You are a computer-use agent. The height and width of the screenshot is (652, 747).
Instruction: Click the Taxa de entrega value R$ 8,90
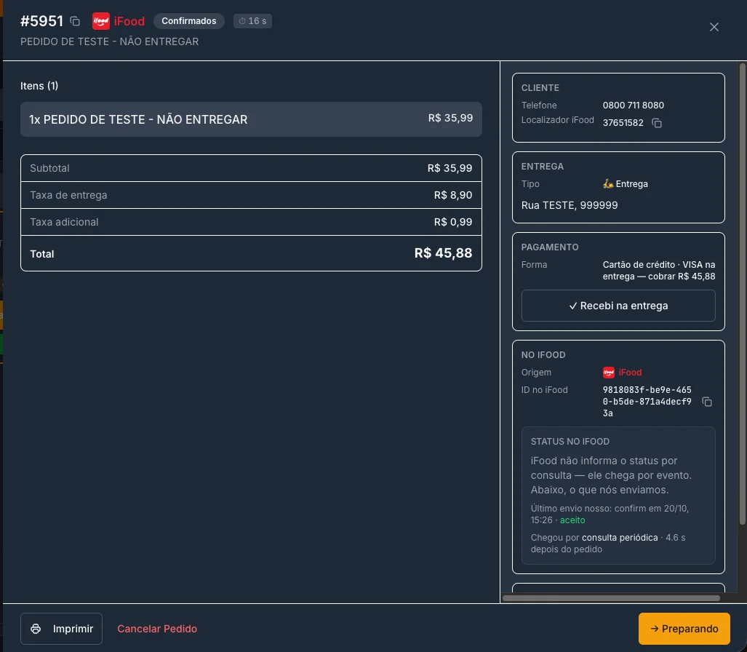point(453,195)
